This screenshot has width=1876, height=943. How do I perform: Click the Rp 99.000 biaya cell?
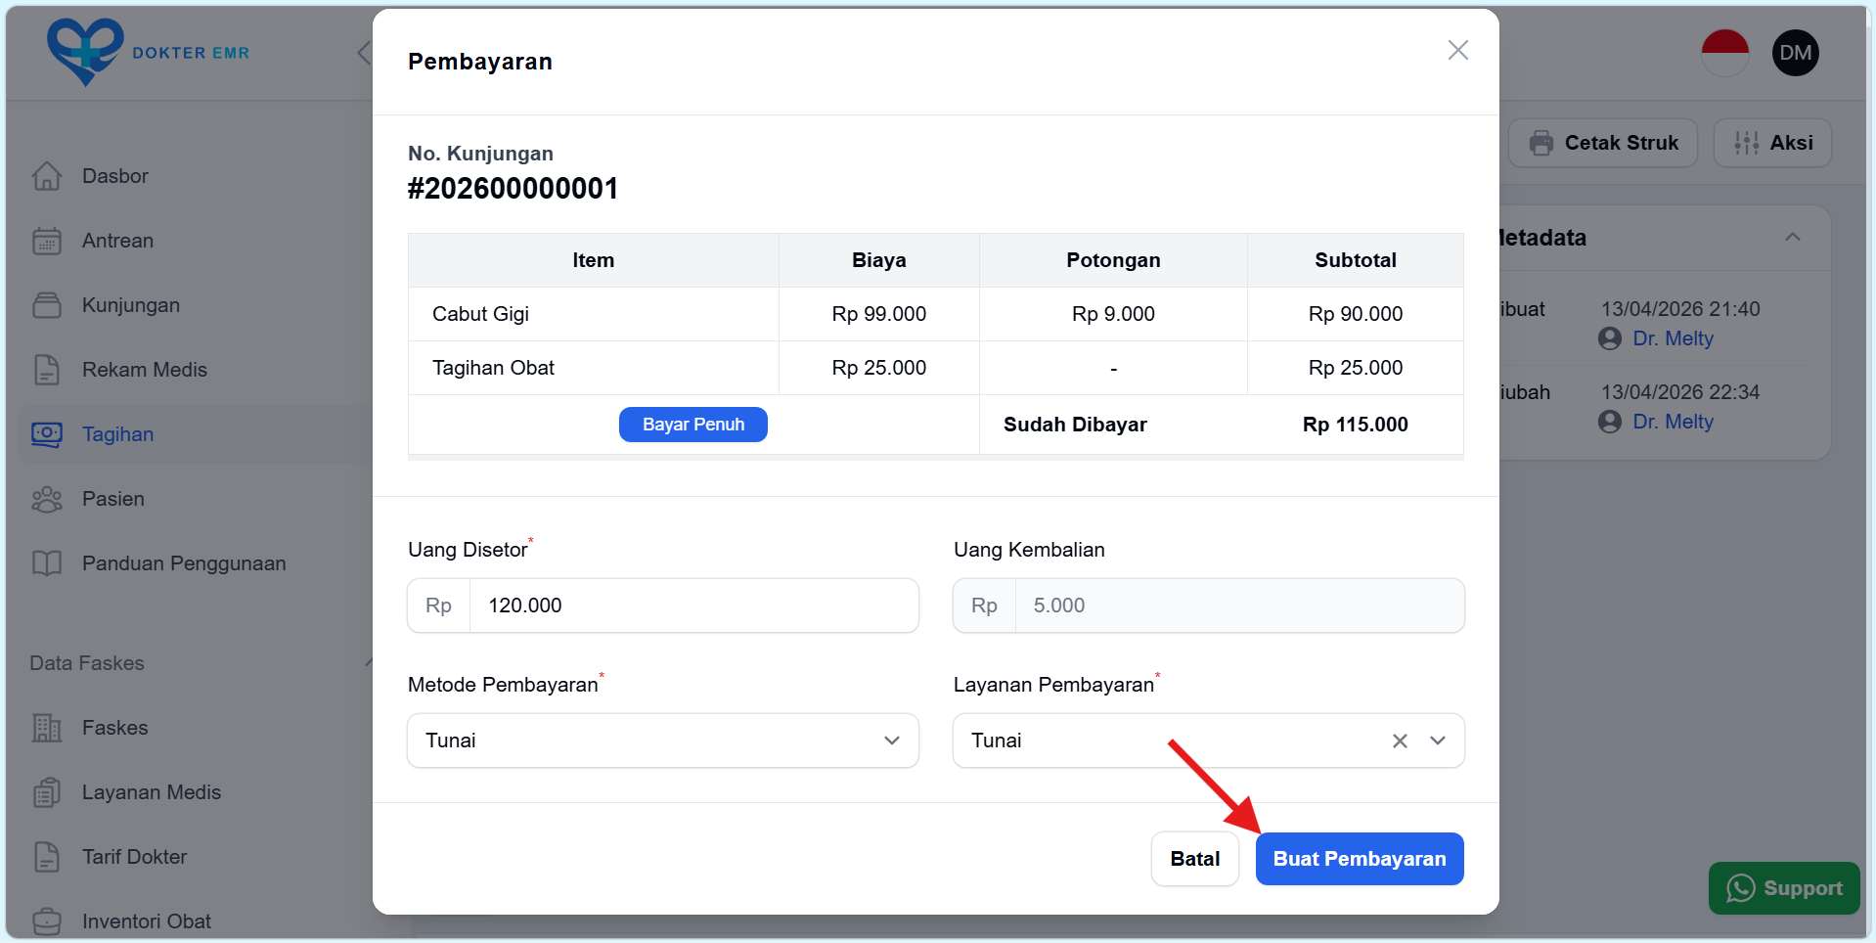point(879,314)
